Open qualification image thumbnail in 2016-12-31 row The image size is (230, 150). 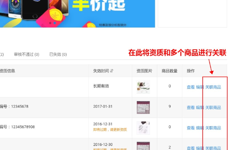click(x=143, y=128)
